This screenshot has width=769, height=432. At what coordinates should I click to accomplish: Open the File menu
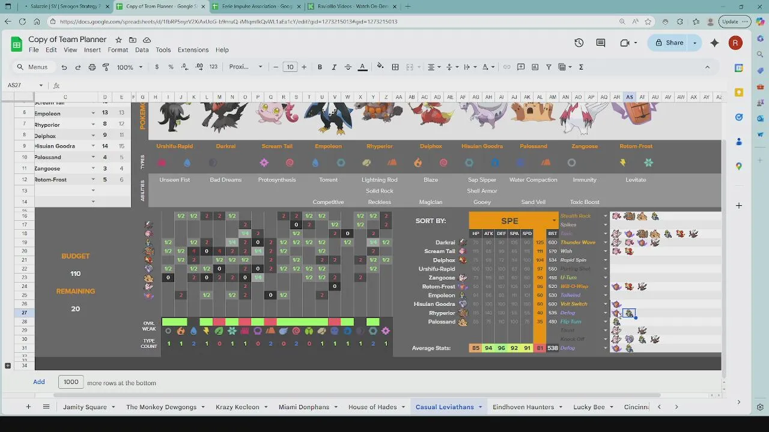(x=34, y=50)
